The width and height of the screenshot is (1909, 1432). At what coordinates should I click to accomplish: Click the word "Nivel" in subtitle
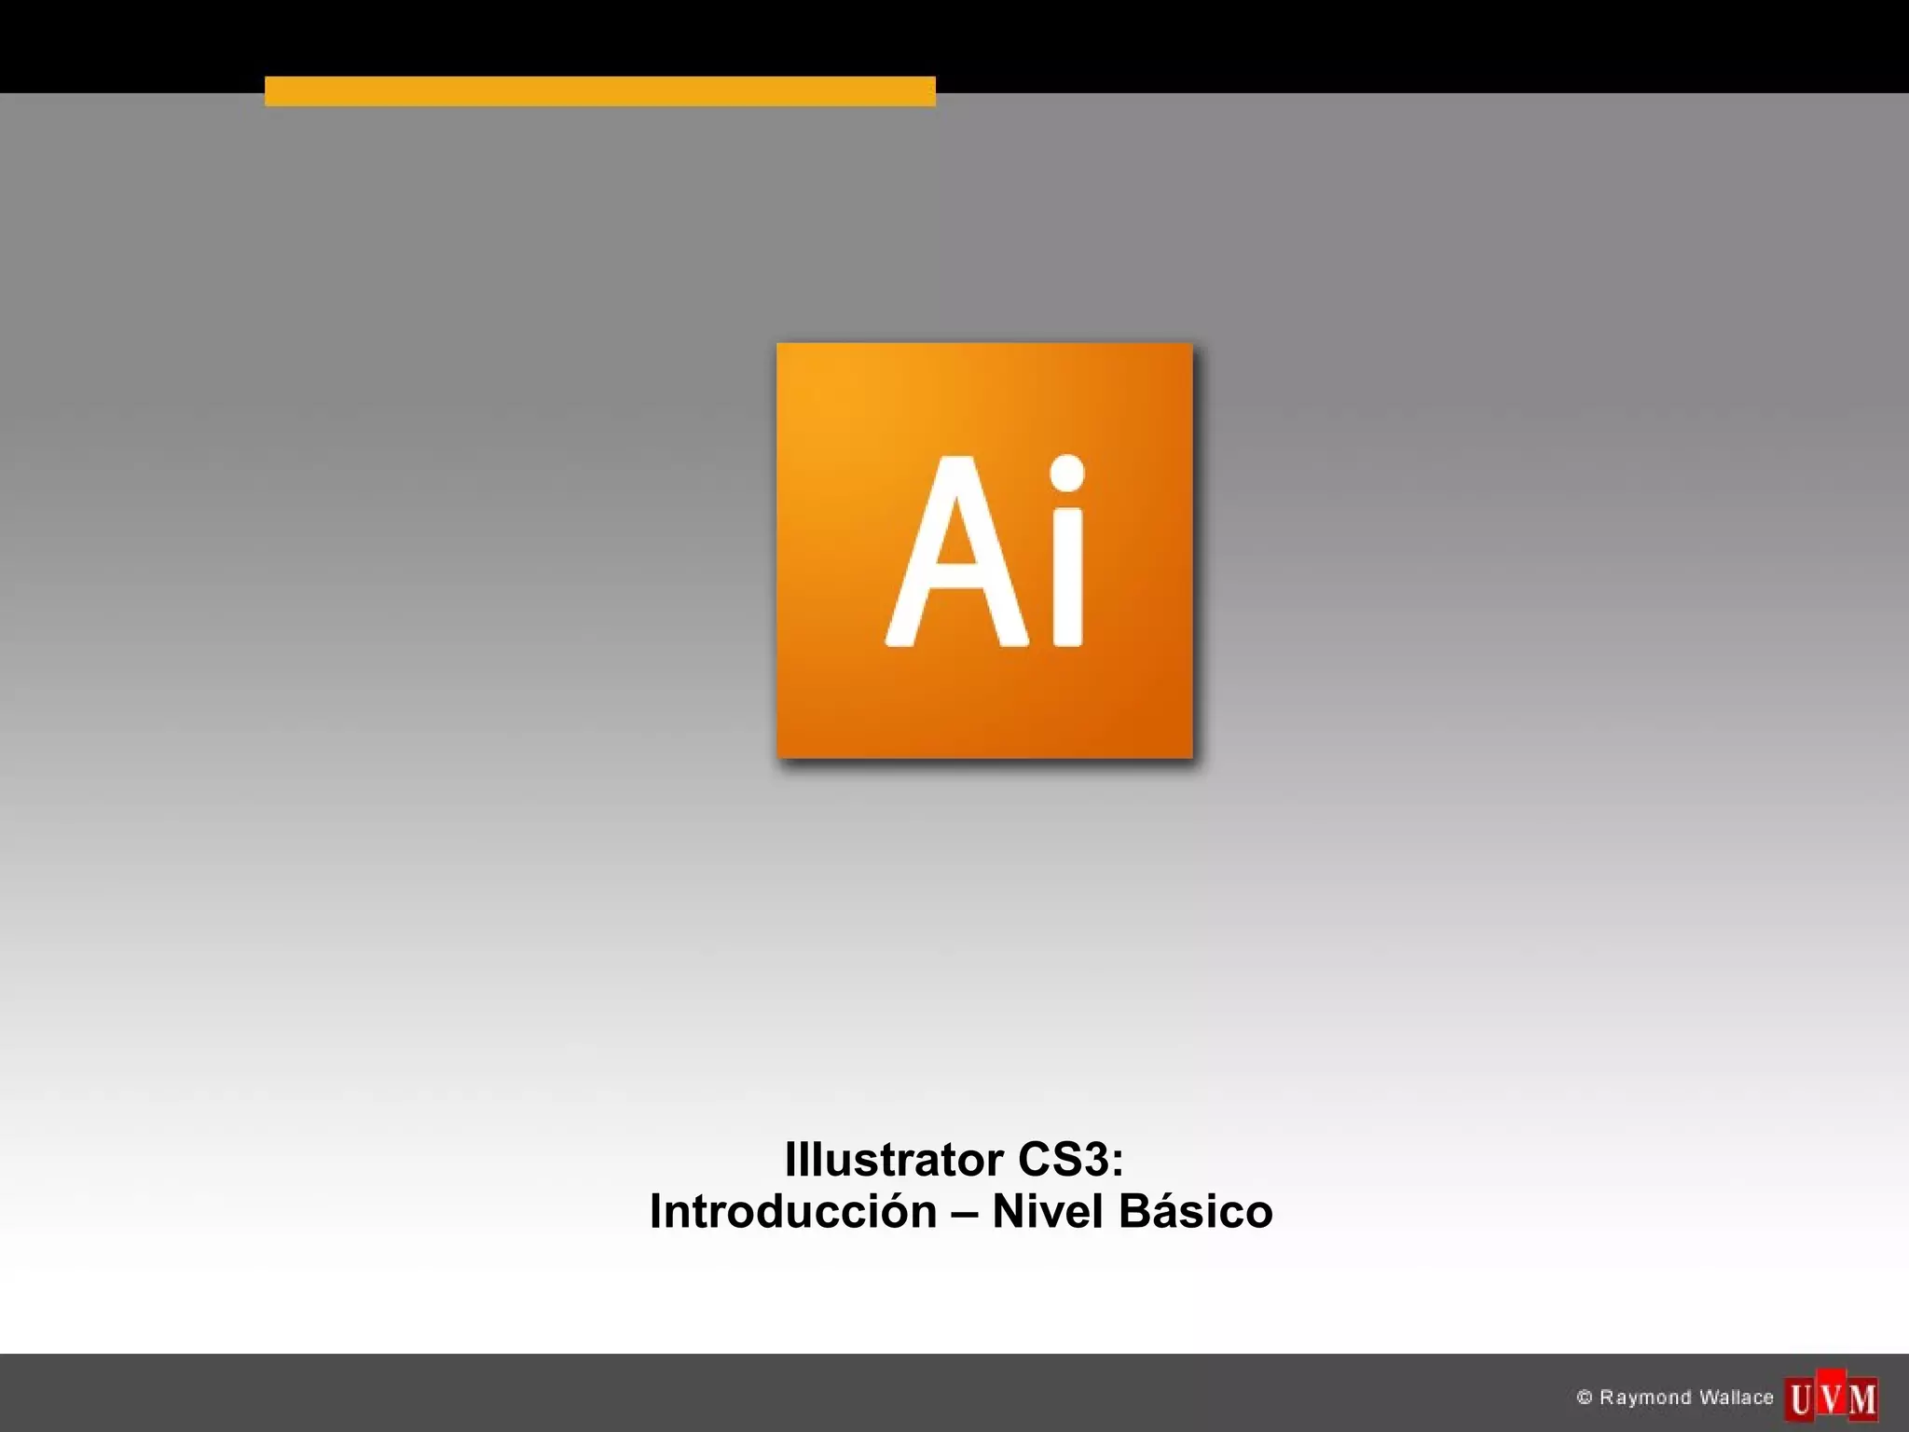coord(1048,1212)
